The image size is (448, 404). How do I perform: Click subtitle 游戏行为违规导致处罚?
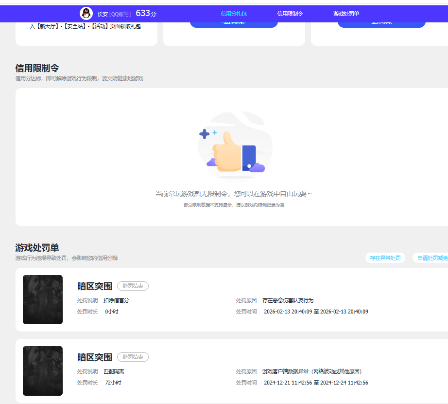66,258
